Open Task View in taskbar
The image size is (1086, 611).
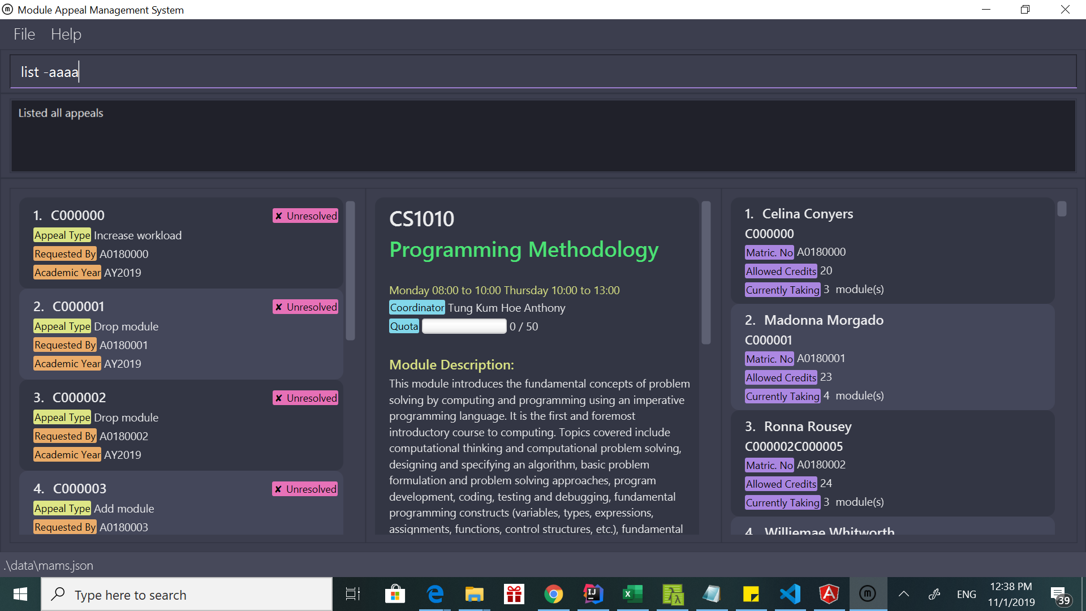coord(353,594)
